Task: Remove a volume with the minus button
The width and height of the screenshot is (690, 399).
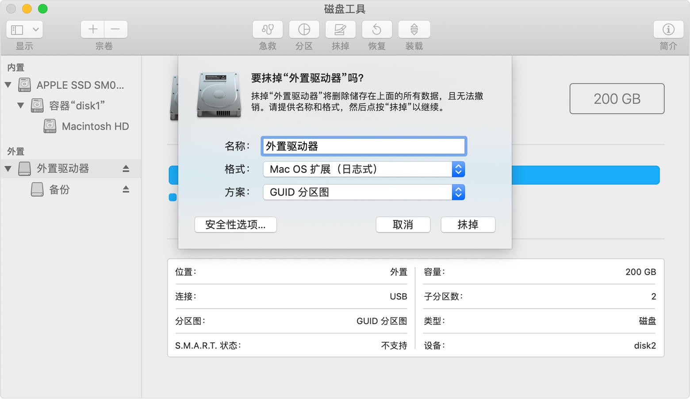Action: click(x=116, y=30)
